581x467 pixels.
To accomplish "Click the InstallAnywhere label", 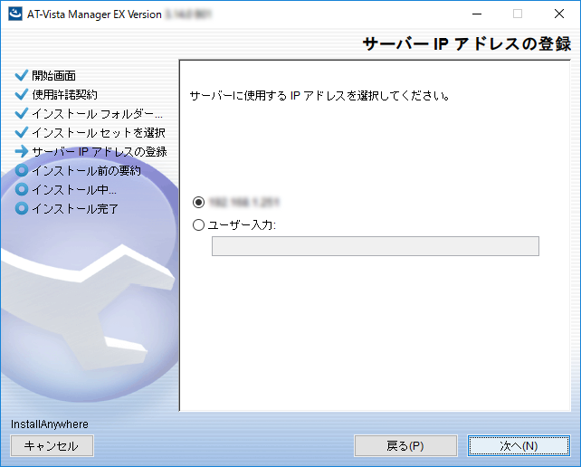I will (x=50, y=424).
